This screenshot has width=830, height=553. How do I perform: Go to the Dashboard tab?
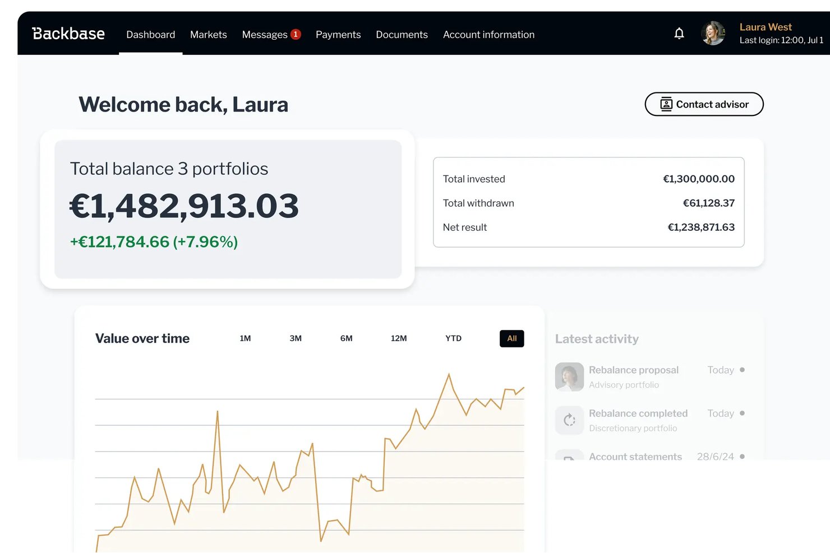tap(151, 35)
